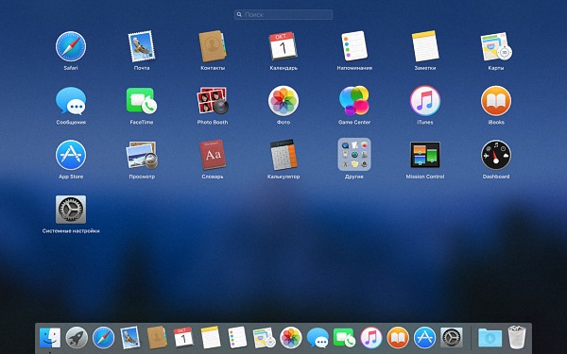Open Finder from the Dock
The height and width of the screenshot is (354, 567).
(x=50, y=338)
